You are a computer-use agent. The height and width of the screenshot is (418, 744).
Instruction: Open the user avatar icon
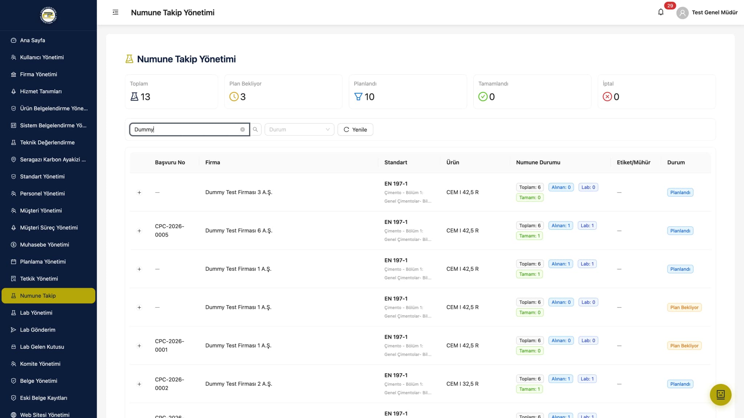[x=682, y=13]
